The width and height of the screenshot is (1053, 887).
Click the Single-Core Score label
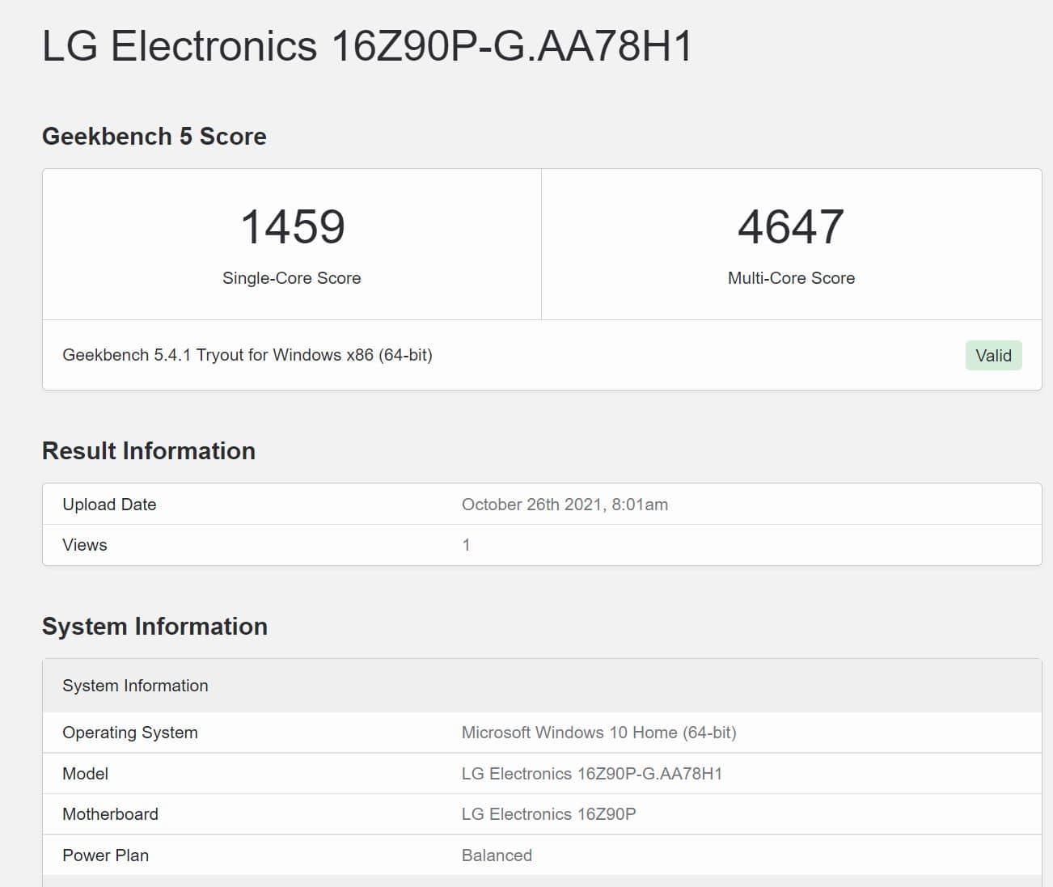292,278
